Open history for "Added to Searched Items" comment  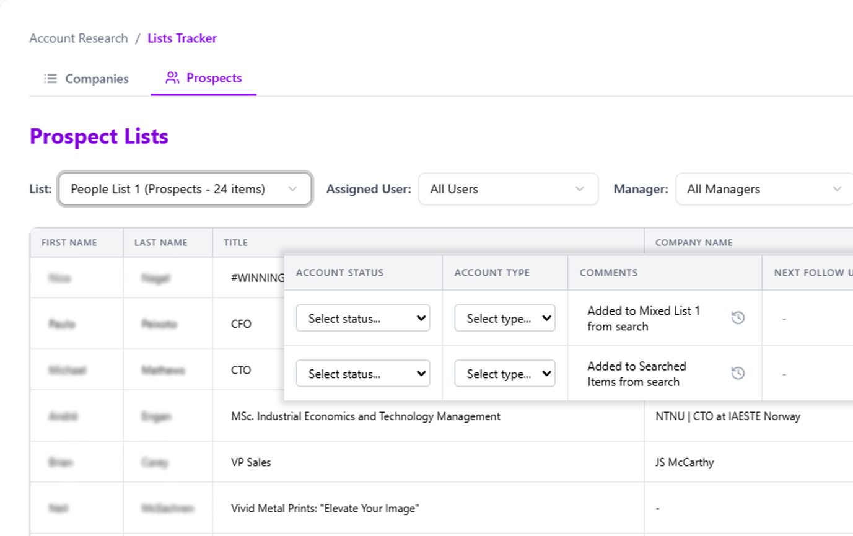coord(738,372)
